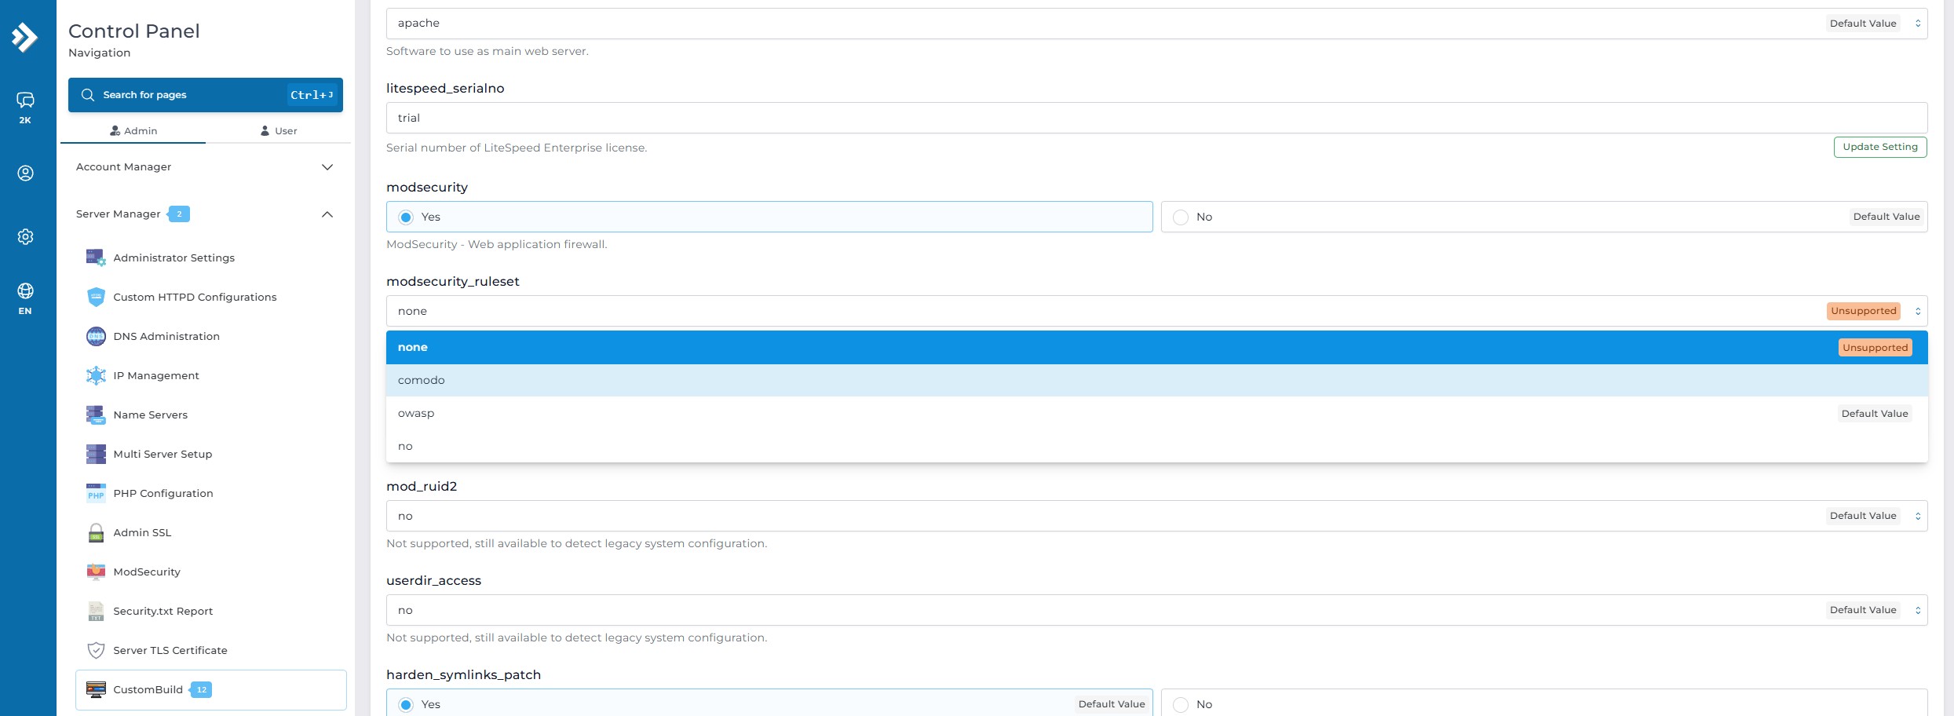Image resolution: width=1954 pixels, height=716 pixels.
Task: Open the userdir_access dropdown
Action: 1156,610
